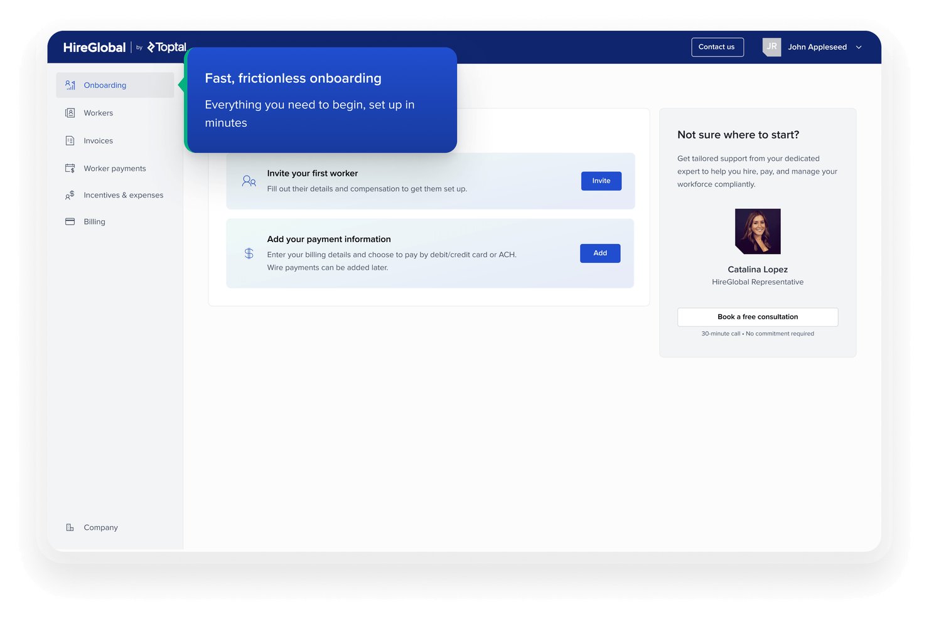Click the Worker payments calendar icon
This screenshot has width=929, height=619.
[x=70, y=168]
